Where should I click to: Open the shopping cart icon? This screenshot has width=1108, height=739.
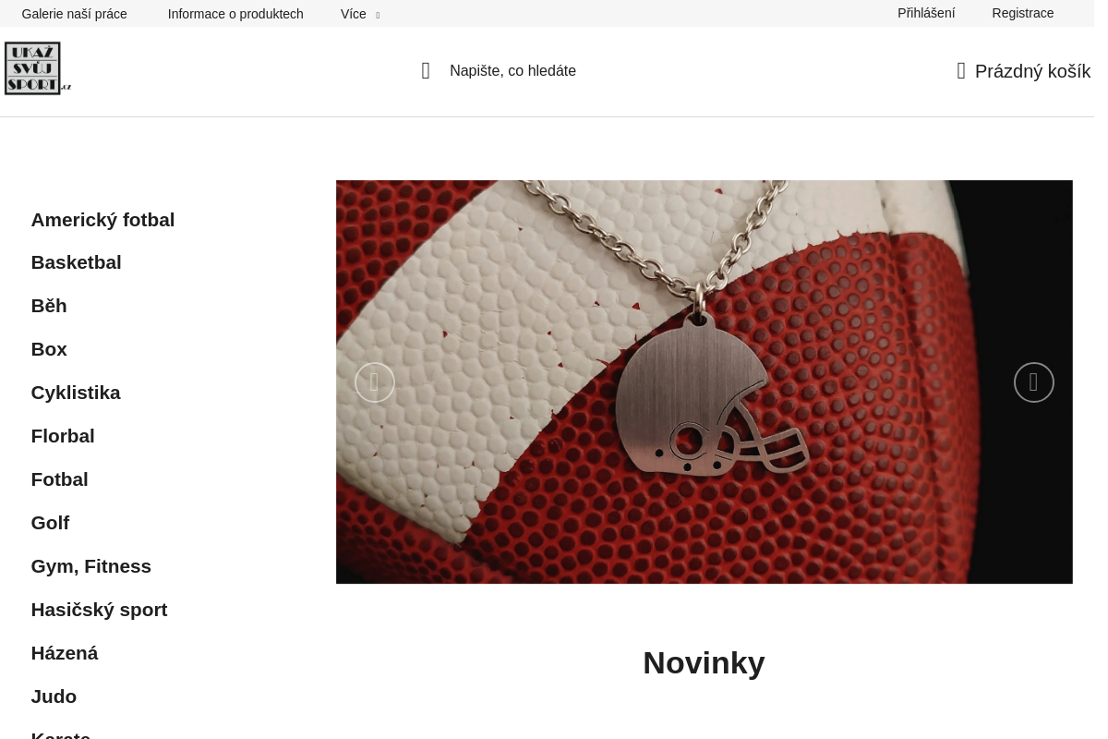[961, 71]
